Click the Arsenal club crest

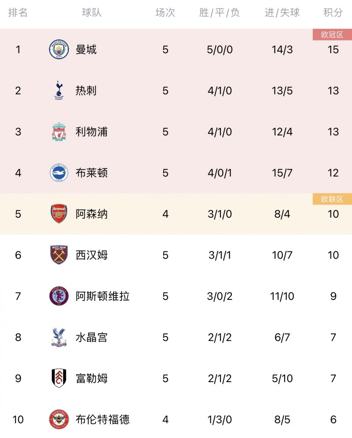click(x=59, y=214)
